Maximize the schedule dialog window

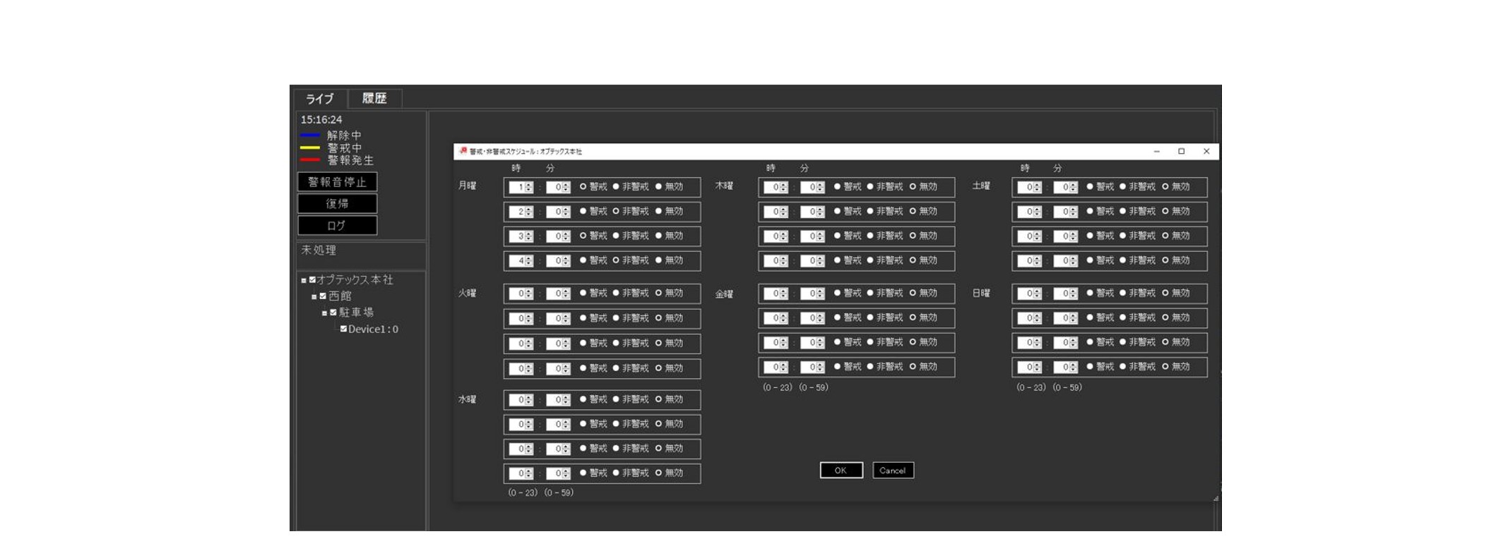tap(1181, 151)
